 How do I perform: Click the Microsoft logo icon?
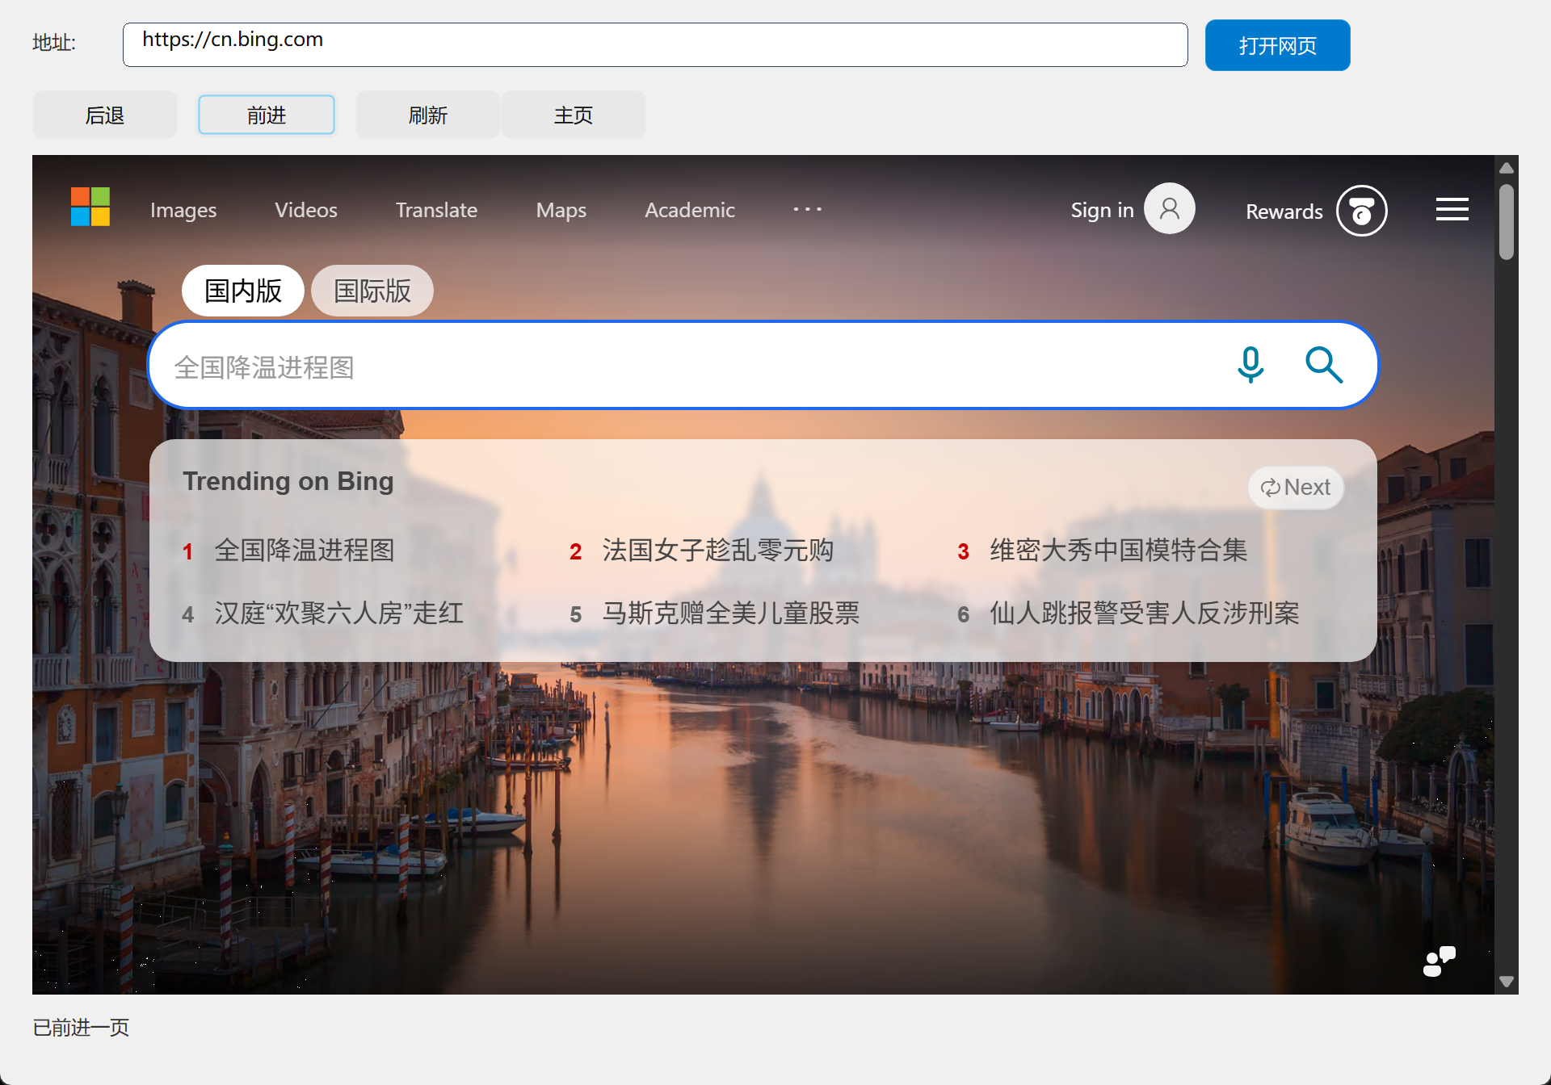tap(90, 207)
